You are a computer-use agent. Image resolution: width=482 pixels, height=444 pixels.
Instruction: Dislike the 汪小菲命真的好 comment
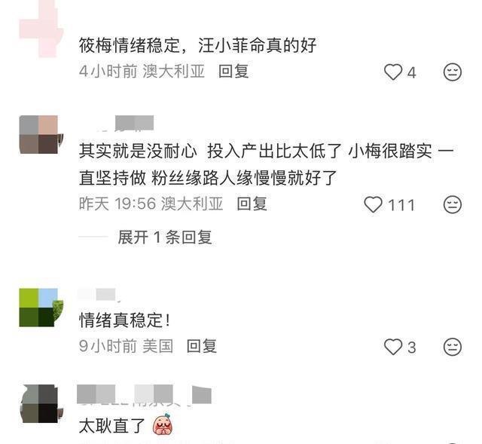pyautogui.click(x=453, y=72)
